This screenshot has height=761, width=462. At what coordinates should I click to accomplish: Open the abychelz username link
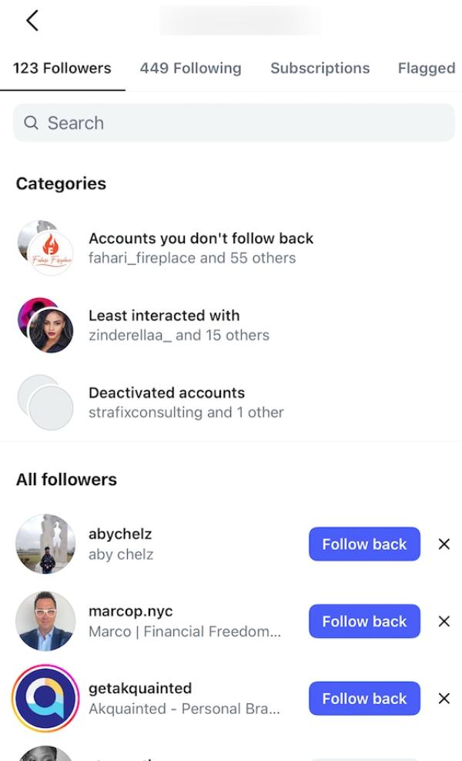point(120,535)
